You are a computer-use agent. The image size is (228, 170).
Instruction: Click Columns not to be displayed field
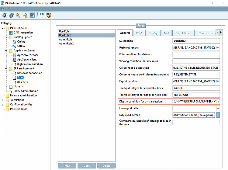click(196, 75)
